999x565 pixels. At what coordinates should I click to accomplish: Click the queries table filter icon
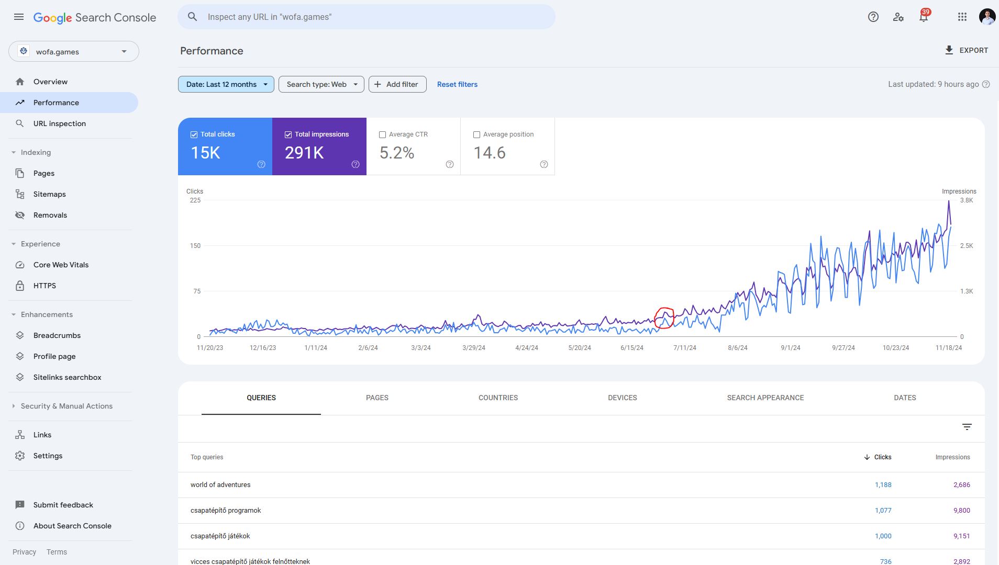pos(967,427)
